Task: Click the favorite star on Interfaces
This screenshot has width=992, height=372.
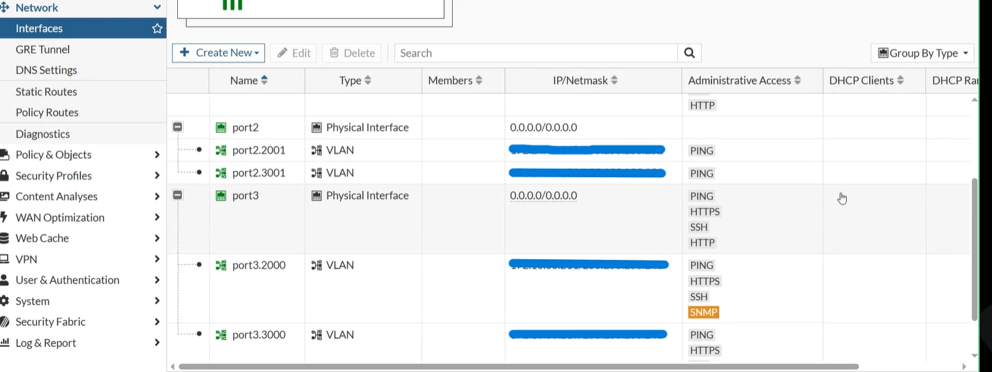Action: [x=157, y=28]
